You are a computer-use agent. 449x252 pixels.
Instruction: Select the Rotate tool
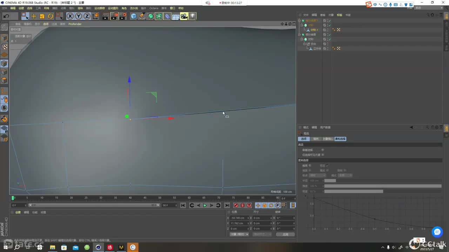pyautogui.click(x=51, y=16)
